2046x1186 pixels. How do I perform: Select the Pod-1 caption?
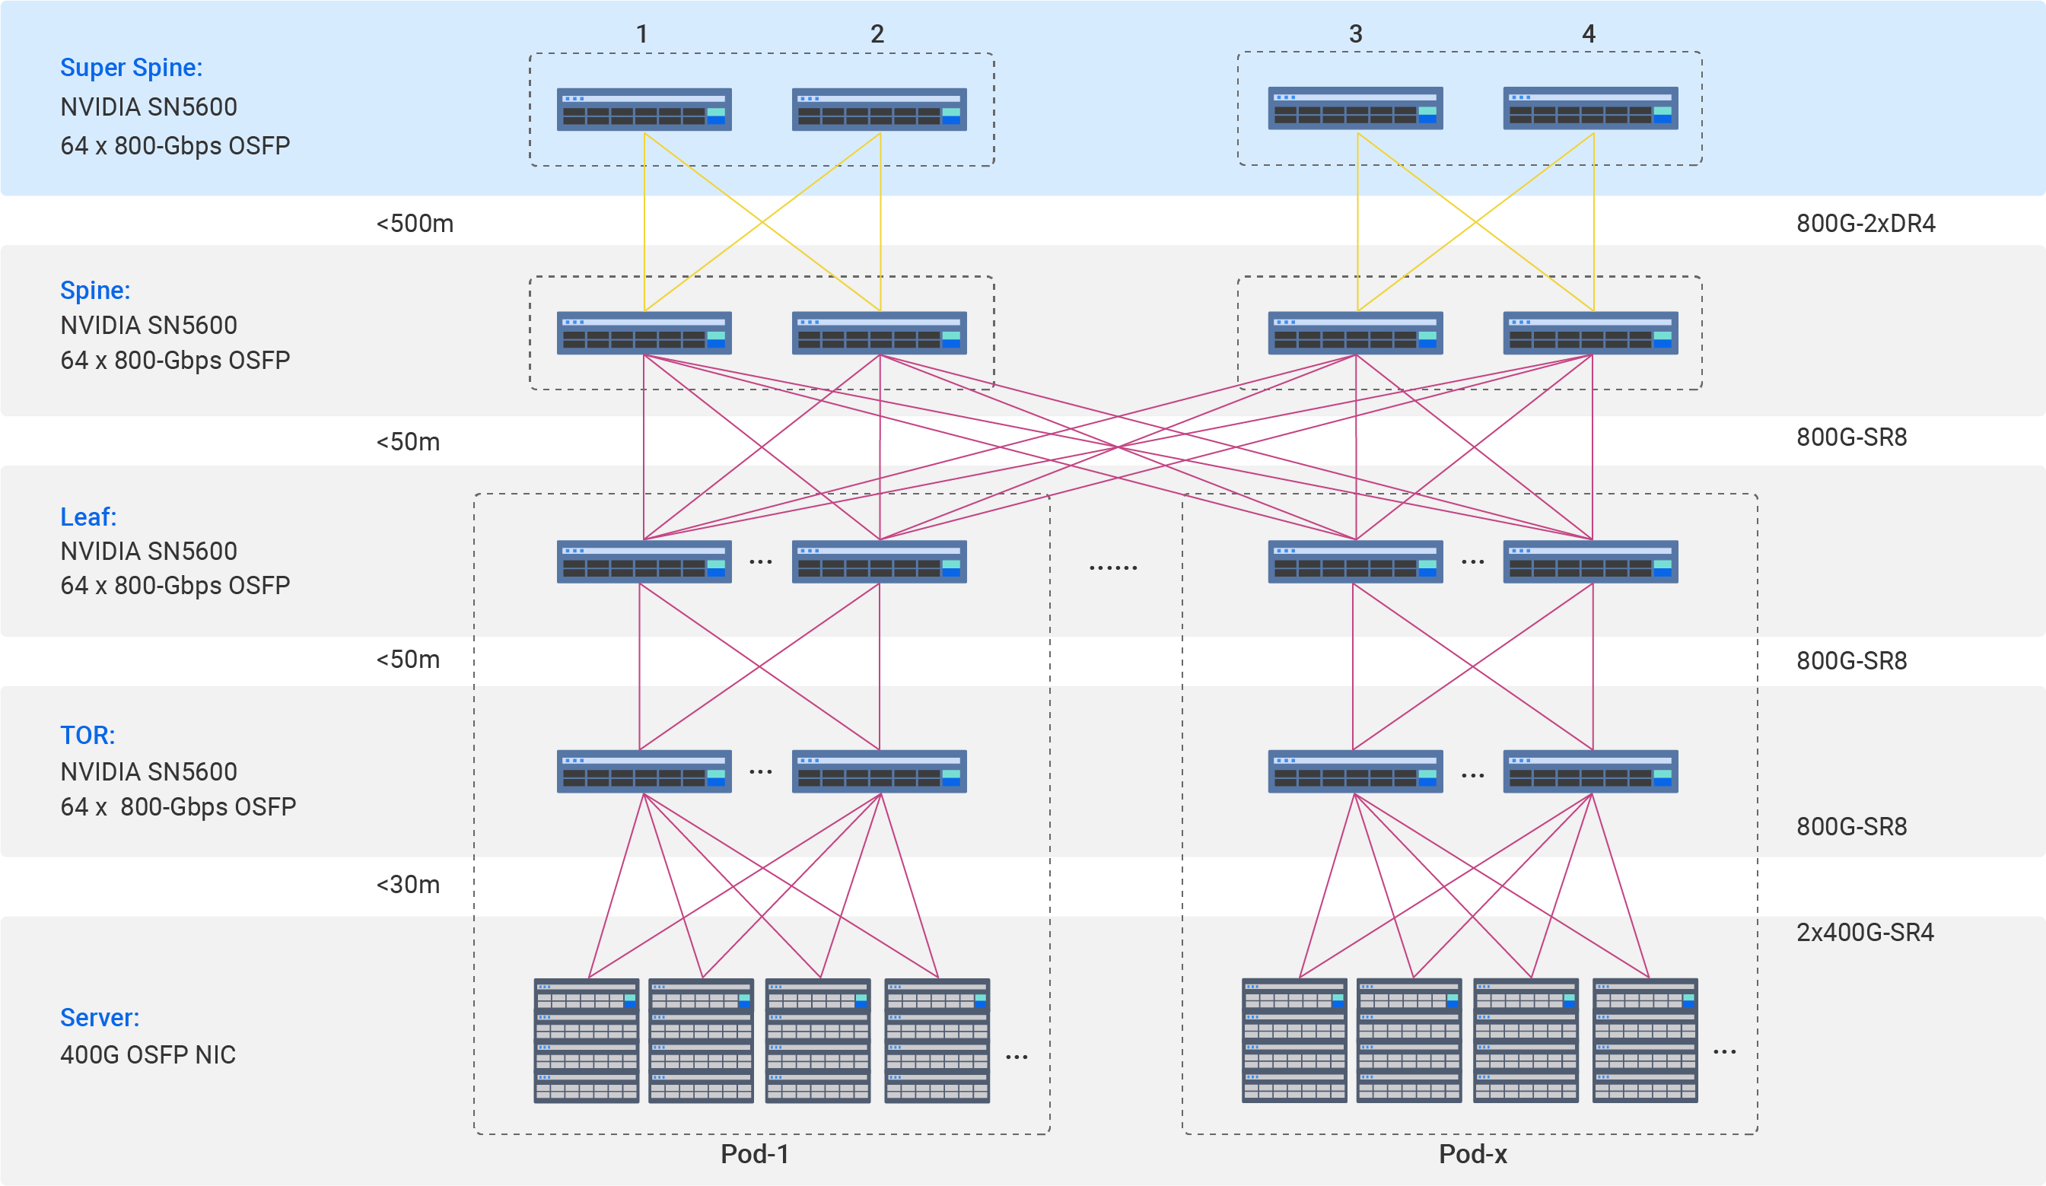pos(755,1153)
